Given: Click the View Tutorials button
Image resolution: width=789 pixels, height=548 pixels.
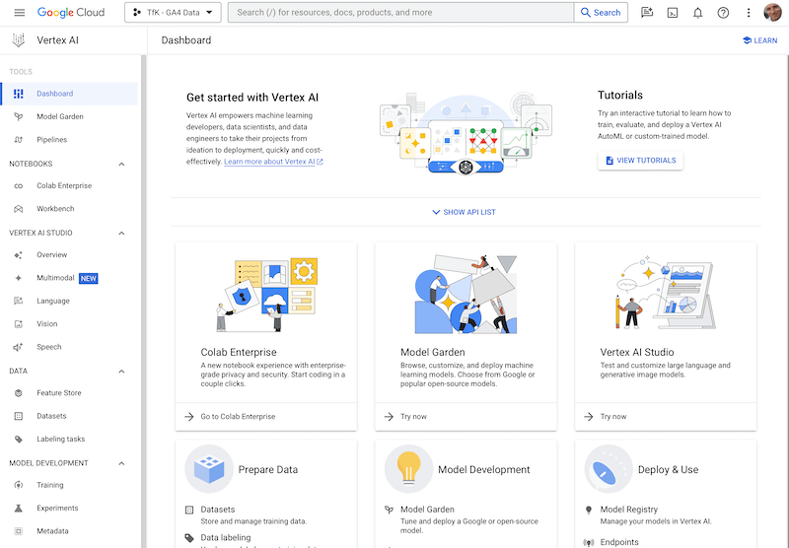Looking at the screenshot, I should 640,161.
